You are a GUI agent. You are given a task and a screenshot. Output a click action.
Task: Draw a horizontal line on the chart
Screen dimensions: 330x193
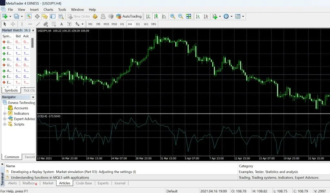[x=30, y=24]
